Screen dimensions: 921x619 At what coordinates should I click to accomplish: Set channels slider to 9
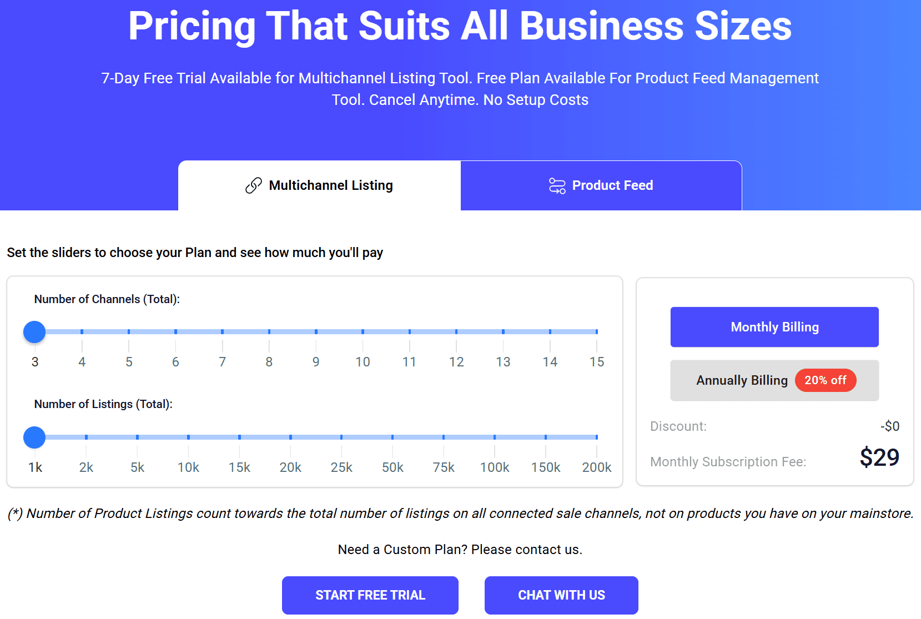pos(316,331)
